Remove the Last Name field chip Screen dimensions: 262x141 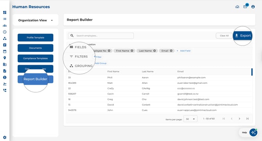coord(154,51)
